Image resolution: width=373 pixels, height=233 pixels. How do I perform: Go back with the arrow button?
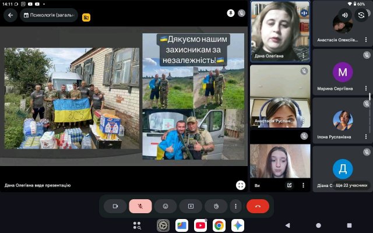coord(10,15)
